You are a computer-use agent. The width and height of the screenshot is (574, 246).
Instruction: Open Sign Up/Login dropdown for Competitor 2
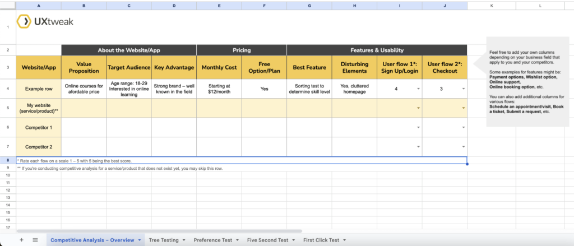[x=419, y=147]
